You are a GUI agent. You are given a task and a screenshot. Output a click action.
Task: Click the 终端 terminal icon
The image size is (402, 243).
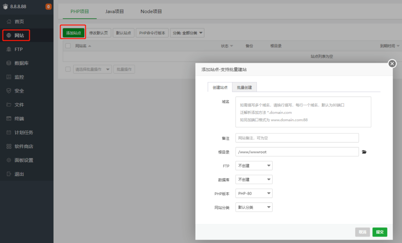pyautogui.click(x=9, y=119)
